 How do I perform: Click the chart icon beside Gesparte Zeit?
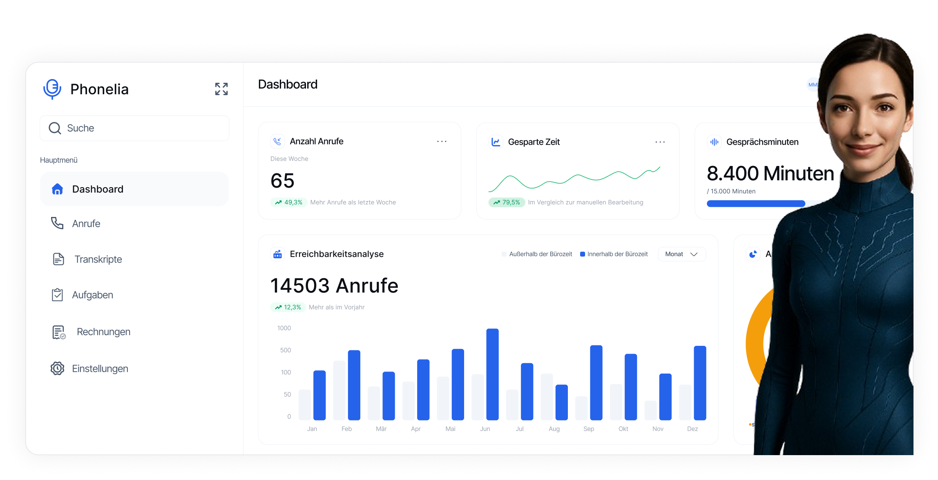click(496, 142)
